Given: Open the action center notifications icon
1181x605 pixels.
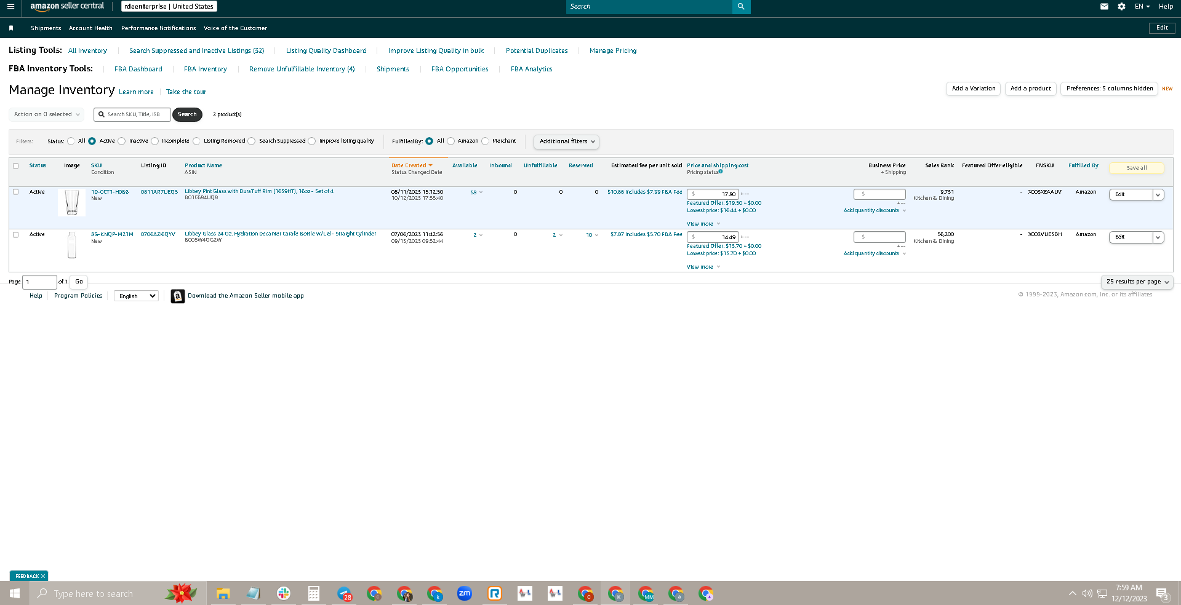Looking at the screenshot, I should tap(1162, 593).
